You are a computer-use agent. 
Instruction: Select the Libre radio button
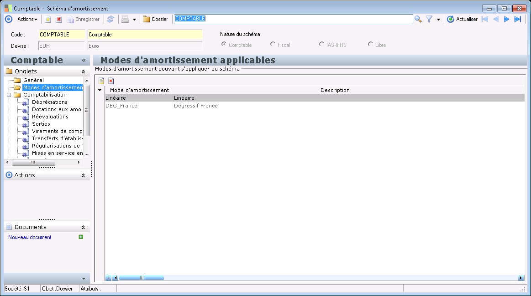(x=370, y=44)
